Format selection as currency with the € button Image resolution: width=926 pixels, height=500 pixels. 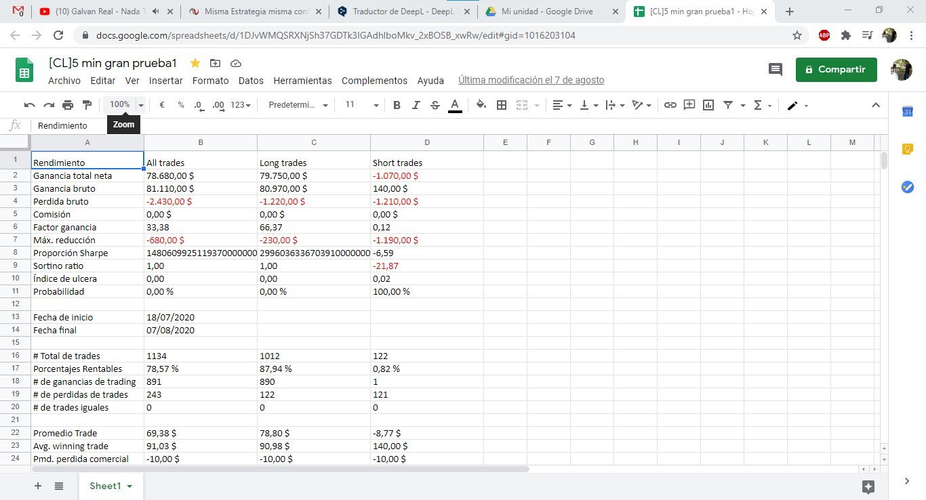pyautogui.click(x=162, y=105)
